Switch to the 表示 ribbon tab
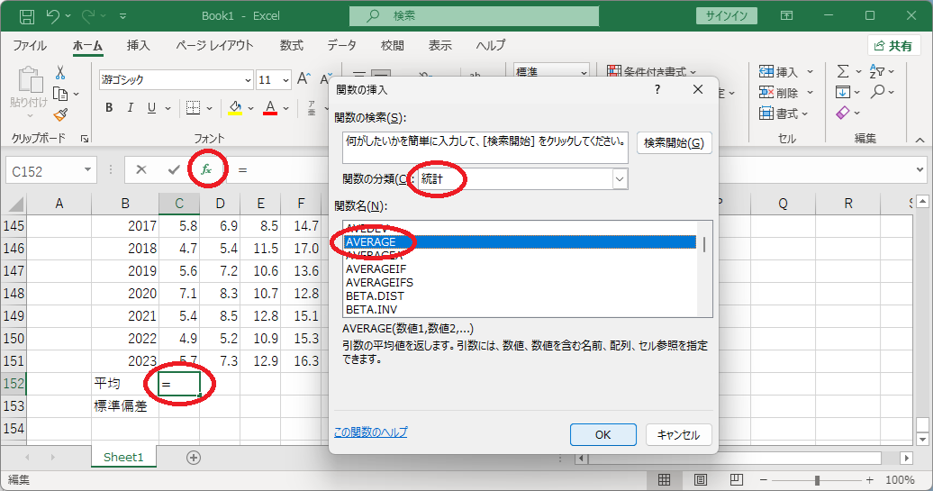 point(440,46)
